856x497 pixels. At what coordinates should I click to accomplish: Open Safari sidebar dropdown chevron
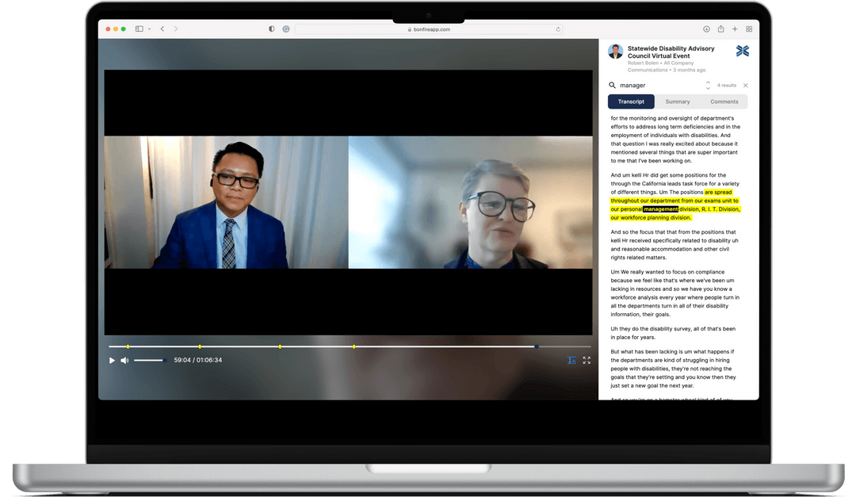pyautogui.click(x=148, y=29)
